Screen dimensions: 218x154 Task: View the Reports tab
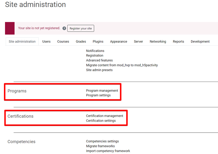click(x=178, y=41)
